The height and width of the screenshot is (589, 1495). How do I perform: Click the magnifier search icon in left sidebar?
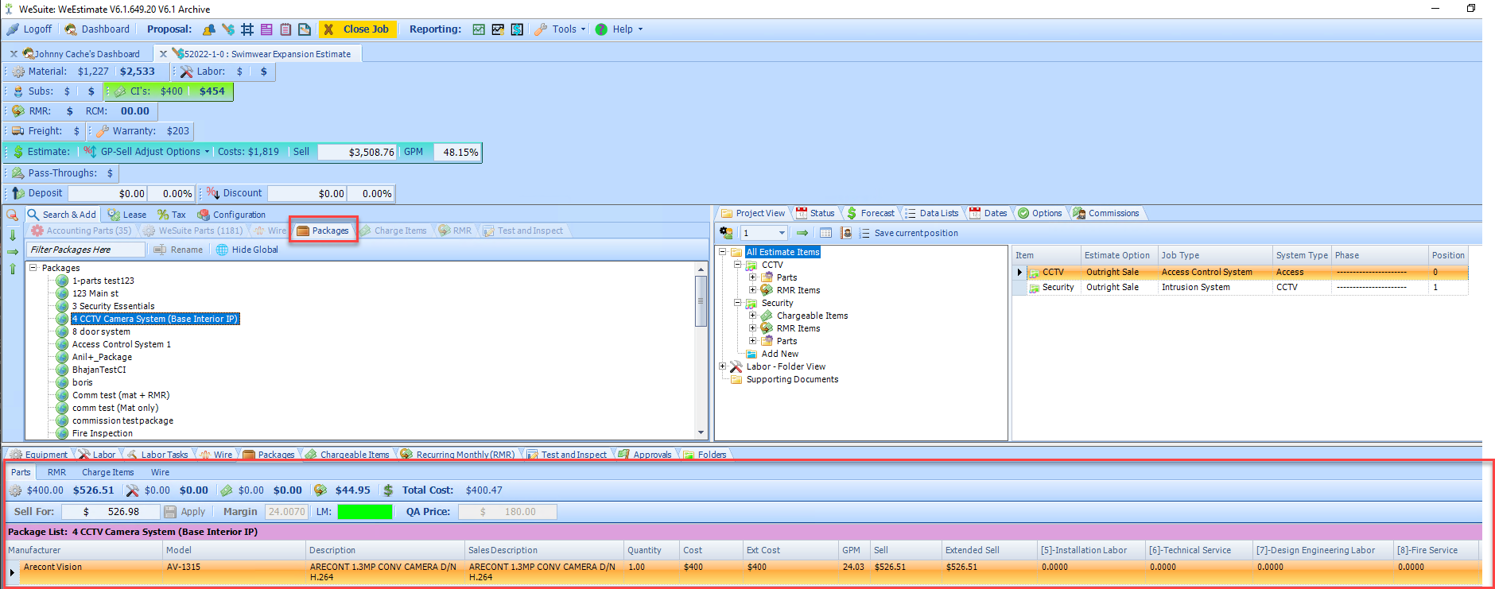12,215
